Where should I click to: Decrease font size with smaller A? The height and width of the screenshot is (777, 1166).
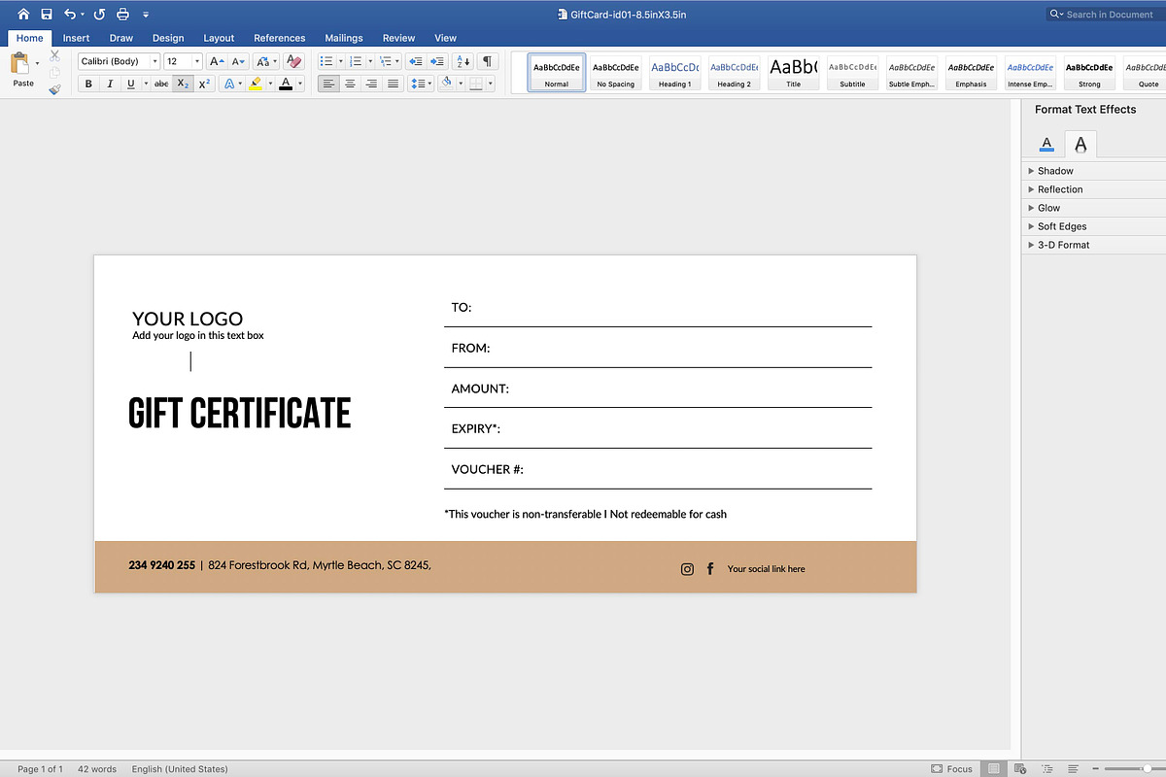click(239, 61)
